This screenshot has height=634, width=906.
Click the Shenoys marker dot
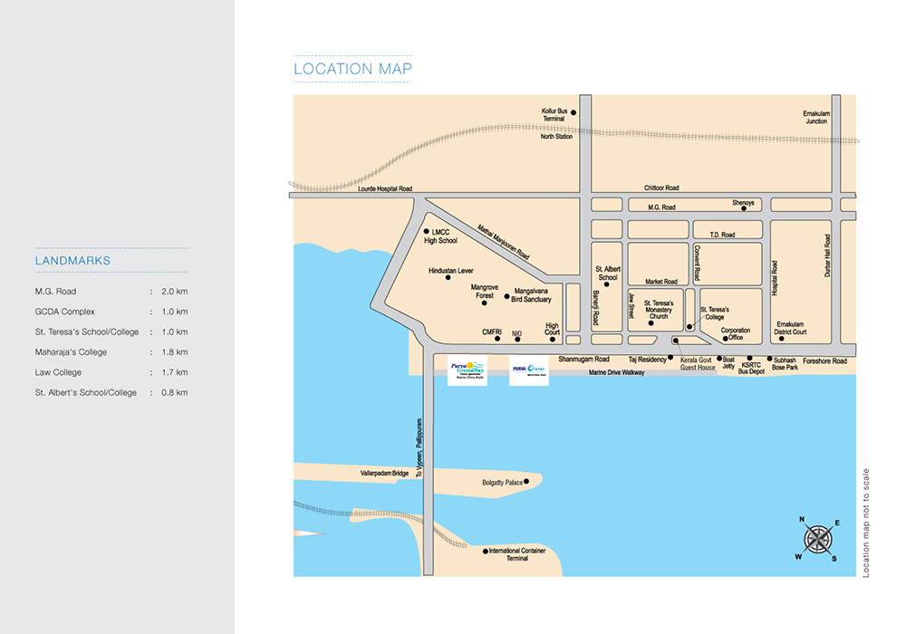[744, 208]
